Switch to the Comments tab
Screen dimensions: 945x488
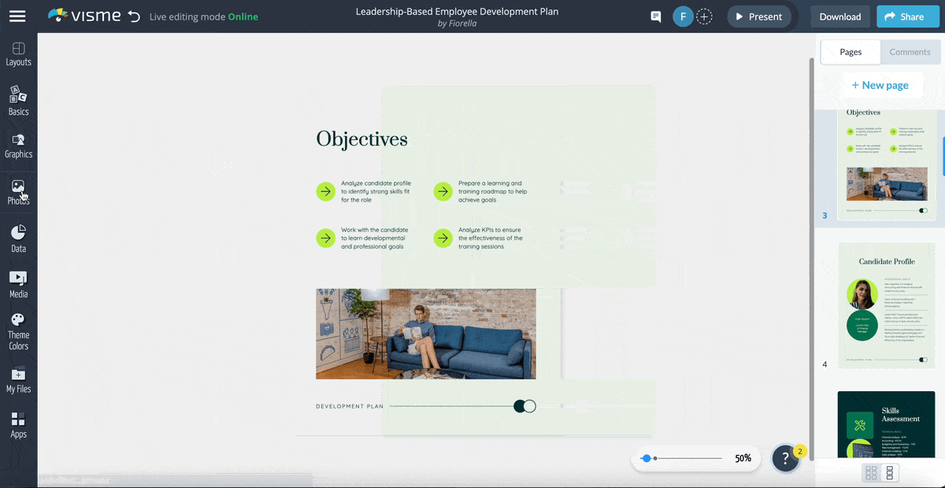(910, 52)
